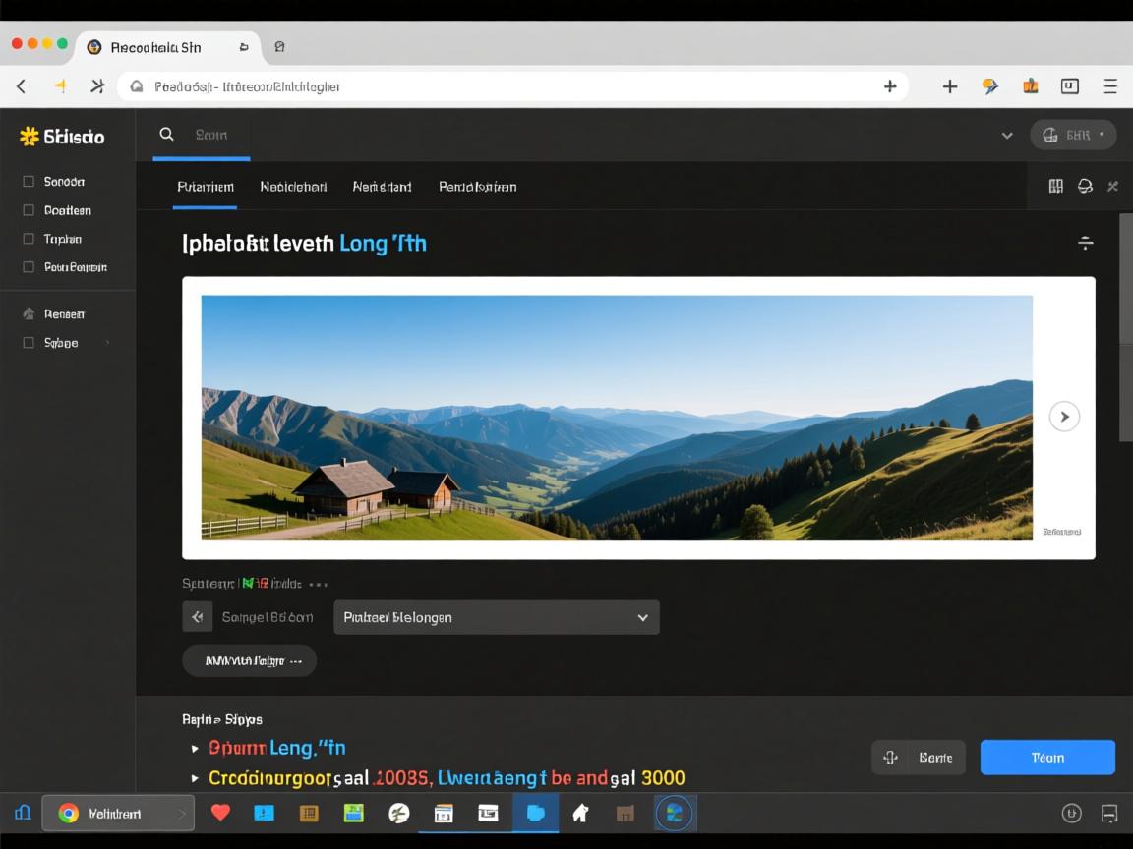Click the red heart icon in the taskbar
This screenshot has height=849, width=1133.
[220, 813]
